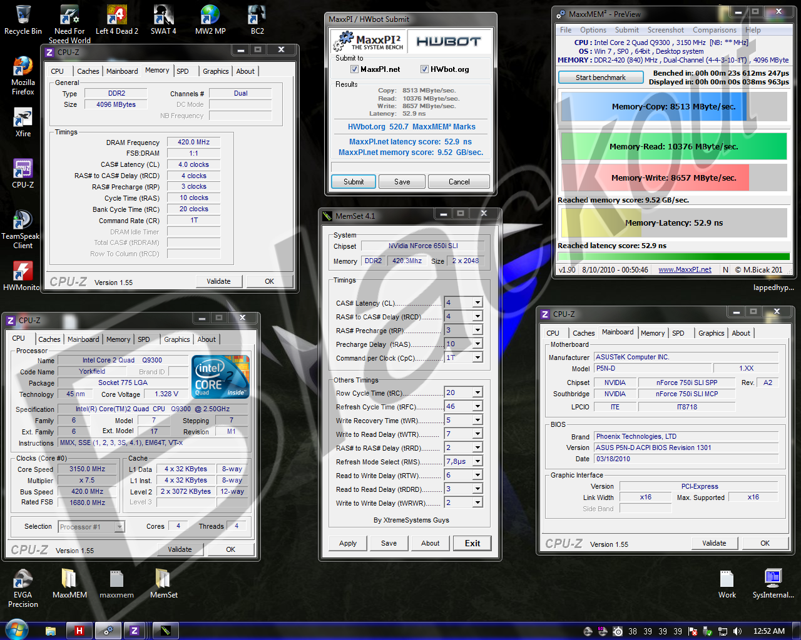Screen dimensions: 801x640
Task: Open Options menu in MaxxMEM
Action: click(593, 30)
